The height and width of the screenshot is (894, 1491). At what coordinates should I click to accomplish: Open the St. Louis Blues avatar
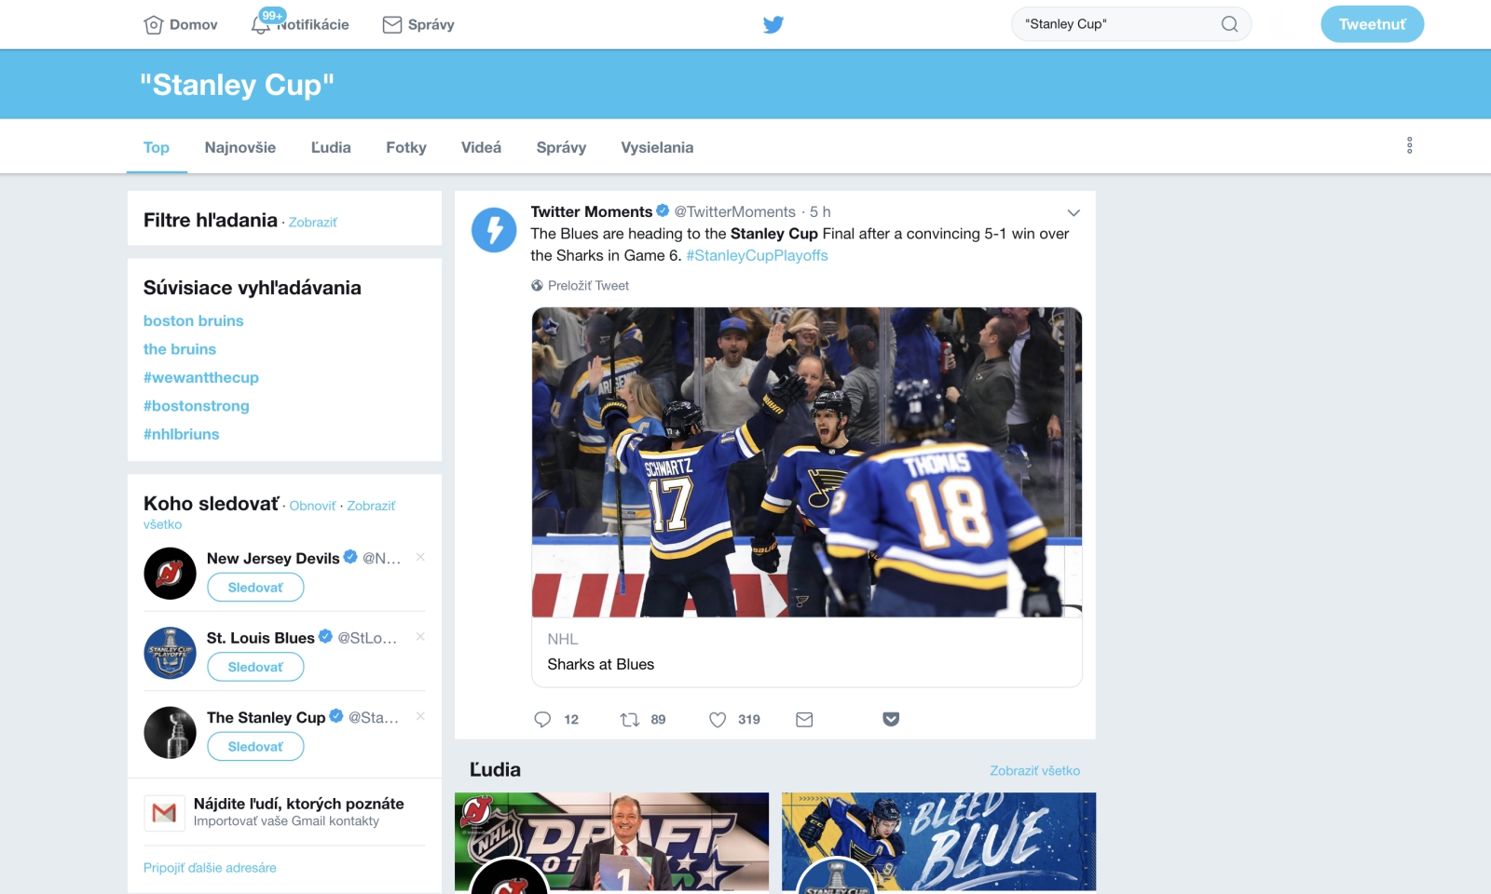(x=170, y=653)
